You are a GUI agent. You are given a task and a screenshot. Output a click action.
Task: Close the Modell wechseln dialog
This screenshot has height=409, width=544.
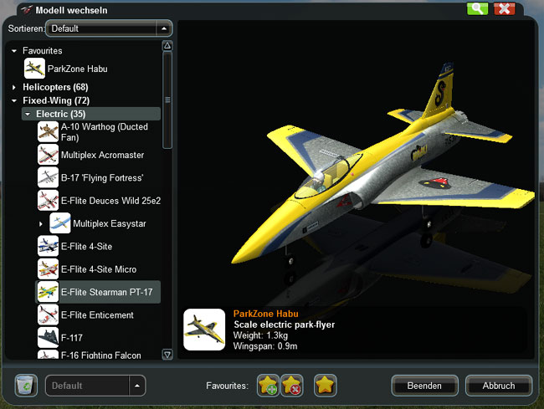click(505, 8)
